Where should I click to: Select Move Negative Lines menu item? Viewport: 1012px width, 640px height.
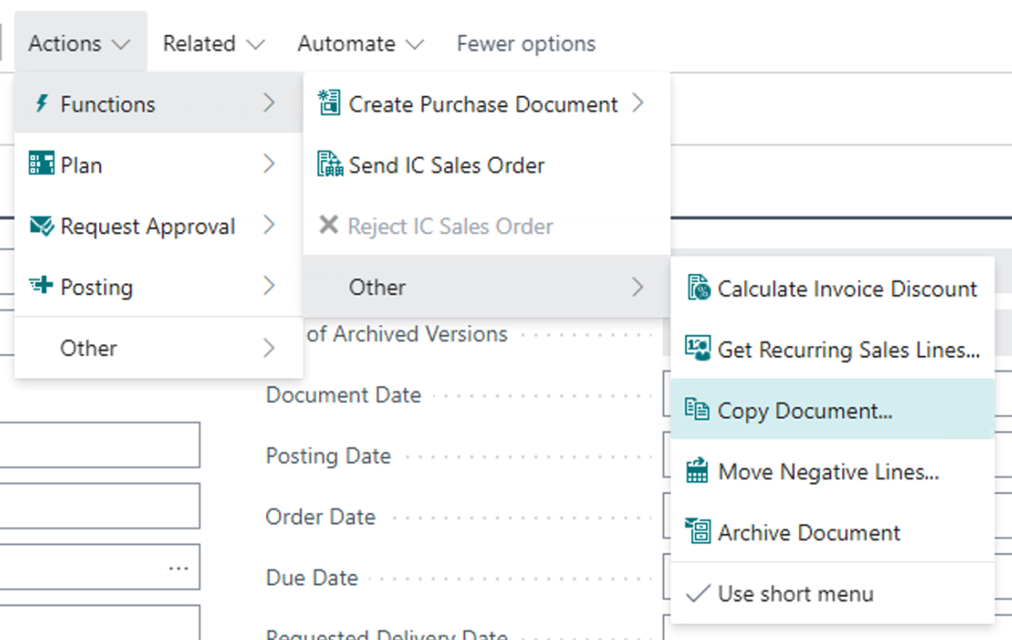[x=828, y=471]
